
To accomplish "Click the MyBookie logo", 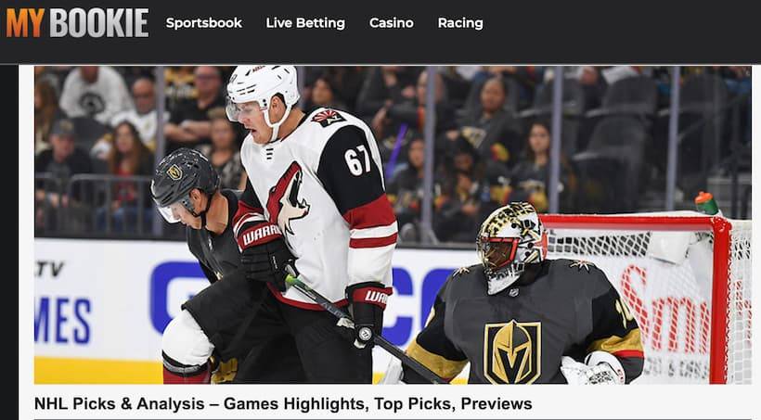I will pos(77,23).
